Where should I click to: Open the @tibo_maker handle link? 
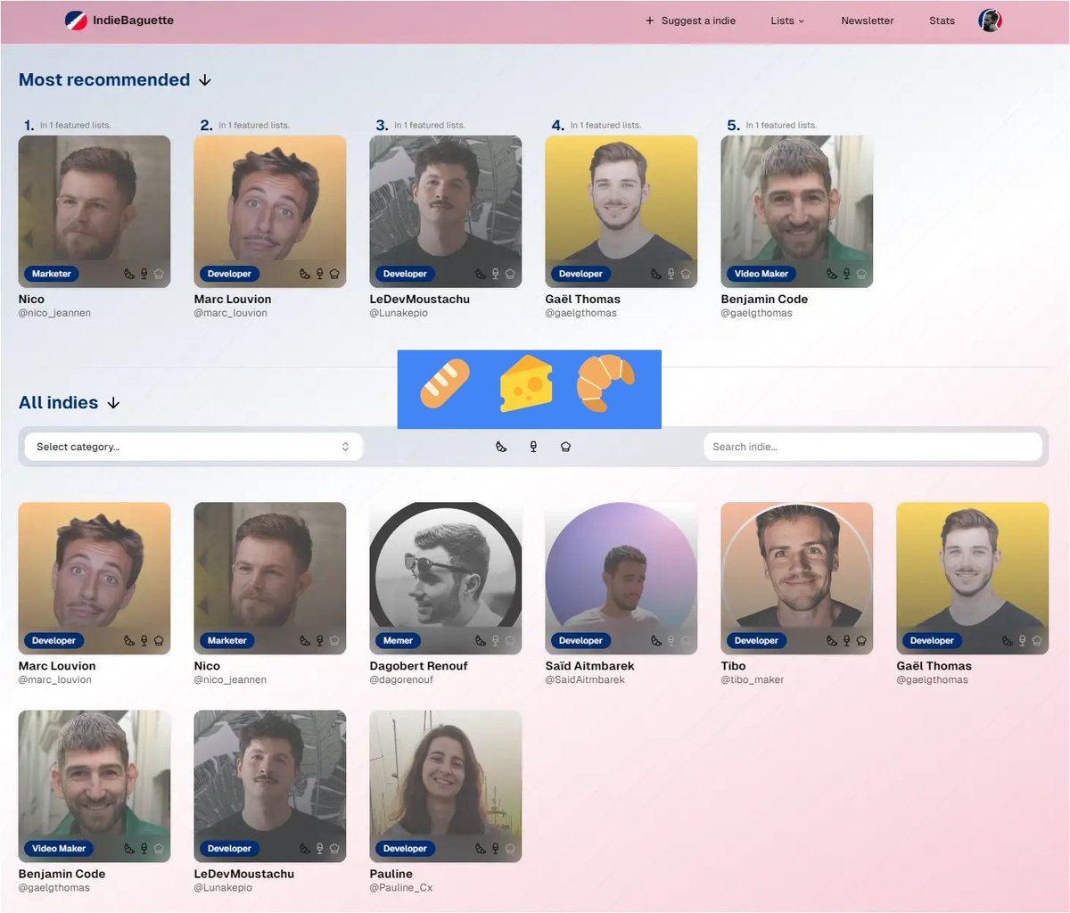coord(753,679)
